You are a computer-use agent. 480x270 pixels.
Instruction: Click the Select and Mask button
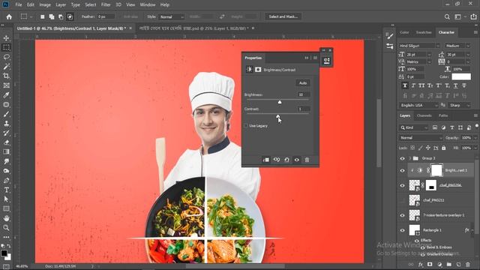click(x=283, y=16)
